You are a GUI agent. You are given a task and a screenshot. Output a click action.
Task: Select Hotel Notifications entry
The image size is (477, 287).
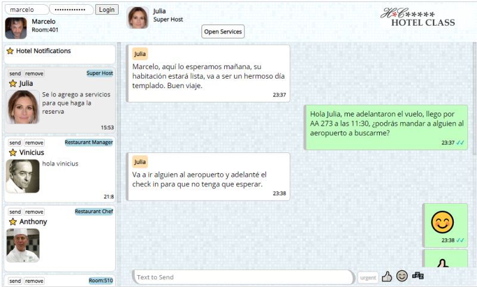click(60, 54)
